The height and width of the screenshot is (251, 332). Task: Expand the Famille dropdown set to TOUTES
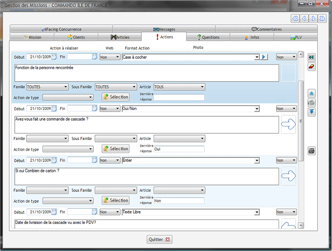tap(65, 87)
